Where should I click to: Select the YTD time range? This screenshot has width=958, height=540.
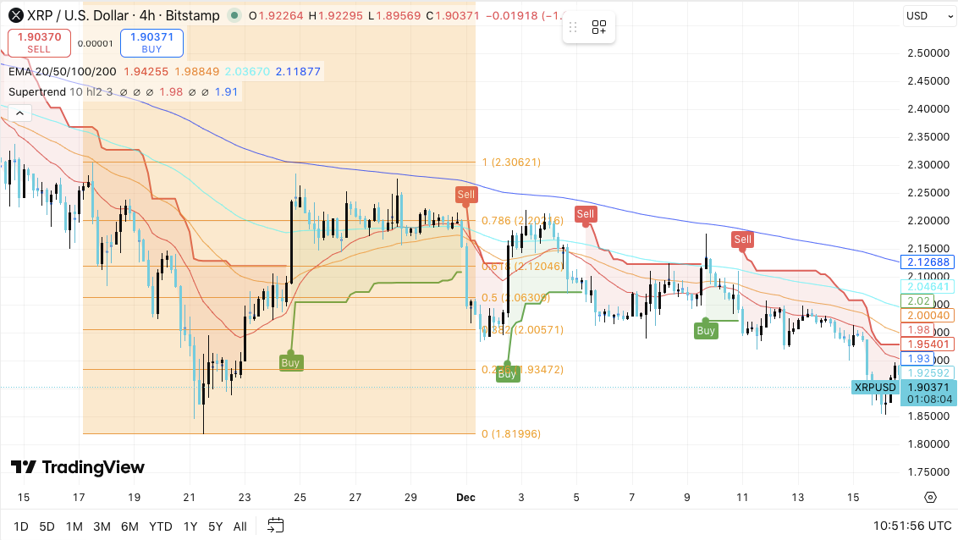click(161, 526)
